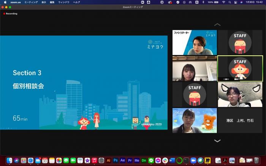Image resolution: width=266 pixels, height=166 pixels.
Task: Open the Wi-Fi menu bar icon
Action: point(223,2)
